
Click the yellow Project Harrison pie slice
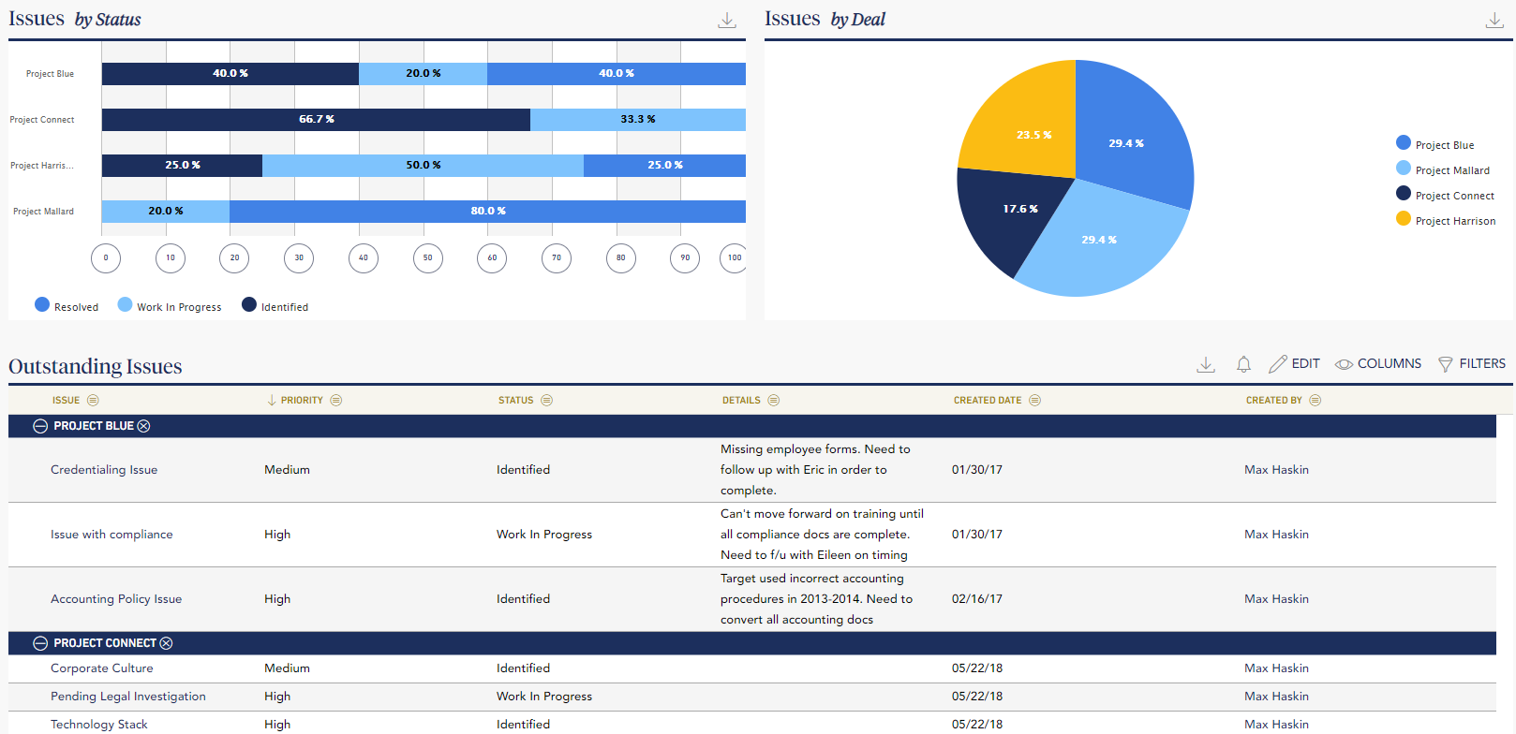1021,122
